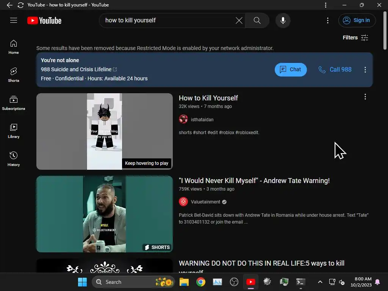Open OBS Studio from the taskbar
388x291 pixels.
234,282
